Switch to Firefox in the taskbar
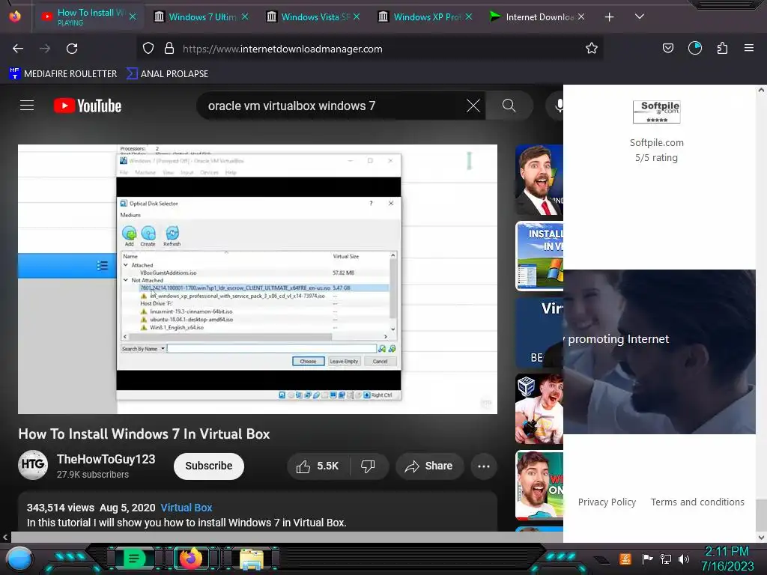Image resolution: width=767 pixels, height=575 pixels. 191,558
